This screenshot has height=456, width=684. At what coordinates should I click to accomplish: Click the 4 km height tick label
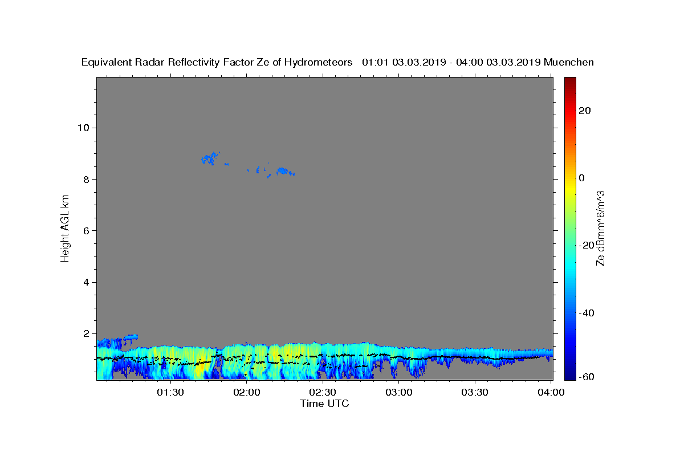(x=86, y=282)
